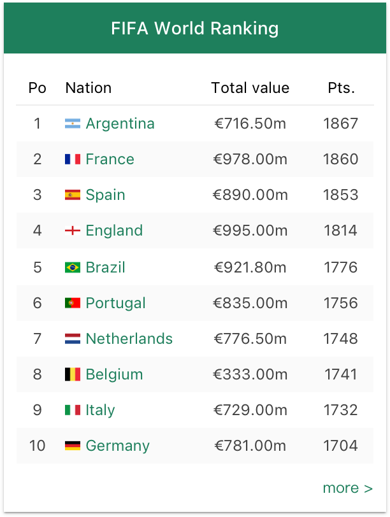The height and width of the screenshot is (517, 390).
Task: Click the France flag icon
Action: pyautogui.click(x=73, y=159)
